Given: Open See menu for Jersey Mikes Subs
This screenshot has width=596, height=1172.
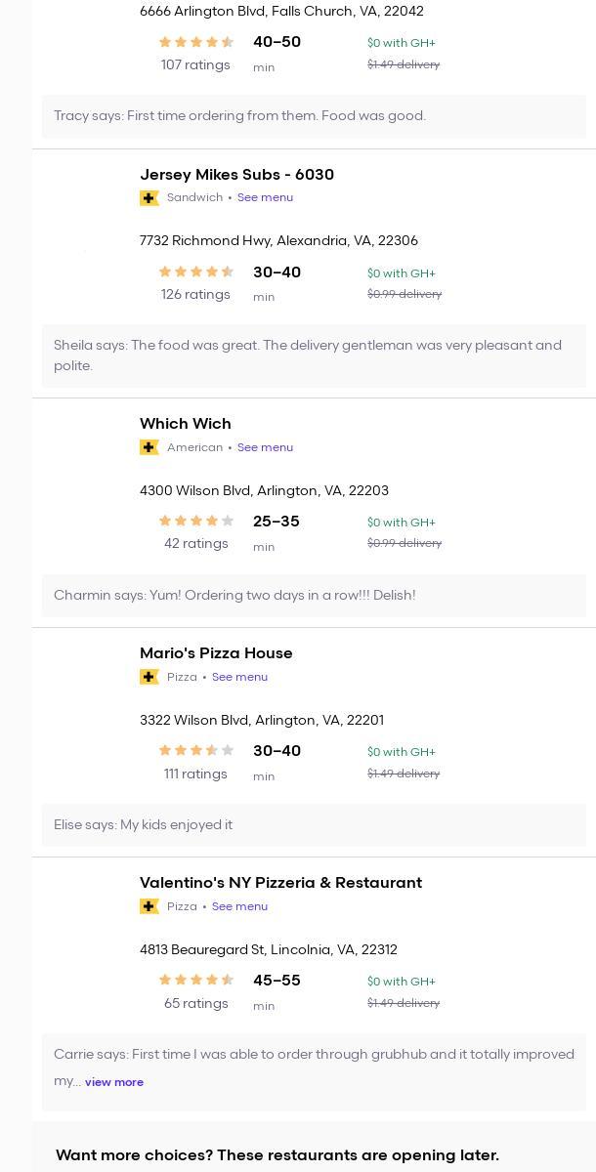Looking at the screenshot, I should point(265,197).
